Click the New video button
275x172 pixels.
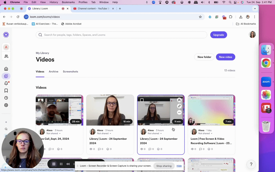[x=226, y=57]
